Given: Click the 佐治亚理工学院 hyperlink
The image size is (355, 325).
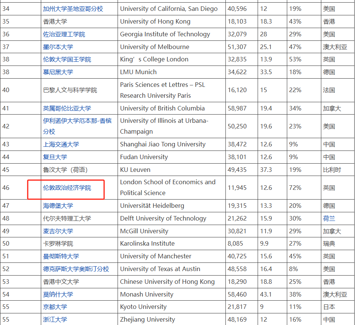Looking at the screenshot, I should pyautogui.click(x=64, y=34).
